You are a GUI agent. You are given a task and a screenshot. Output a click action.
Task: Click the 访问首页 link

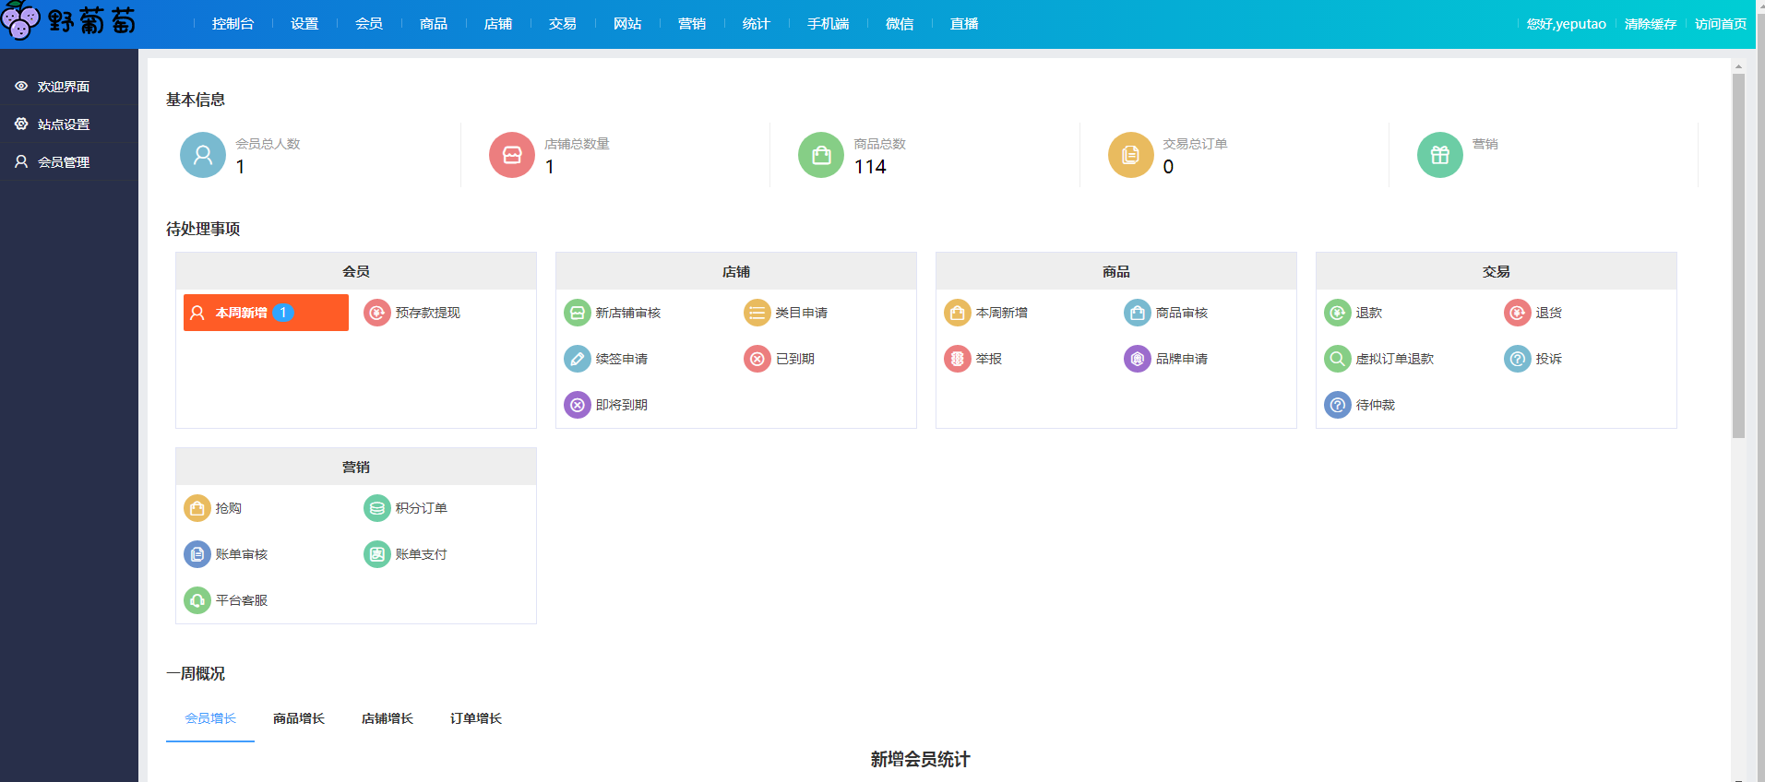1720,24
